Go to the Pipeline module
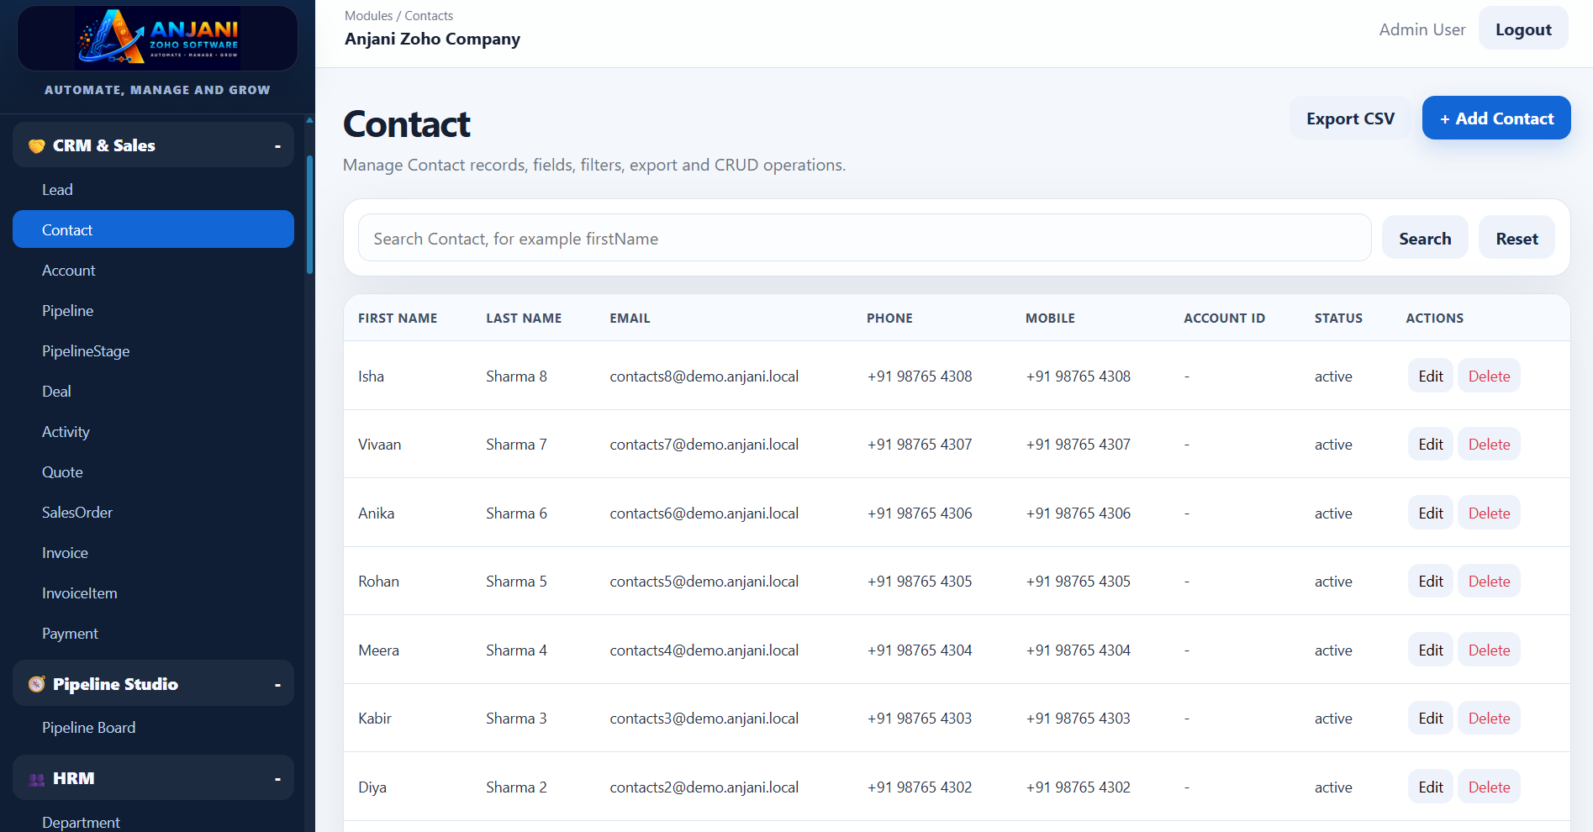The width and height of the screenshot is (1593, 832). pos(153,311)
